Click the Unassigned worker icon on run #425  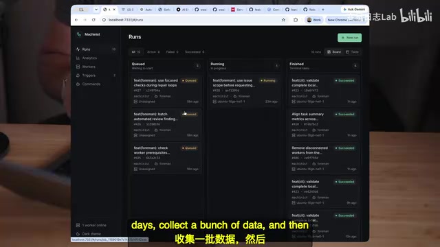[135, 169]
